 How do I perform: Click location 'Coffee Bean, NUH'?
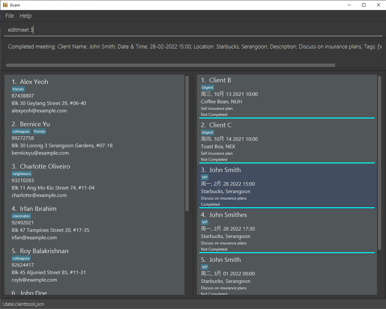point(221,102)
